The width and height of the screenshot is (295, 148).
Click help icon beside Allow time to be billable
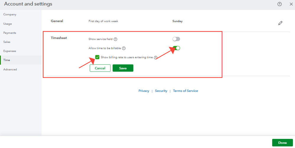pos(124,48)
